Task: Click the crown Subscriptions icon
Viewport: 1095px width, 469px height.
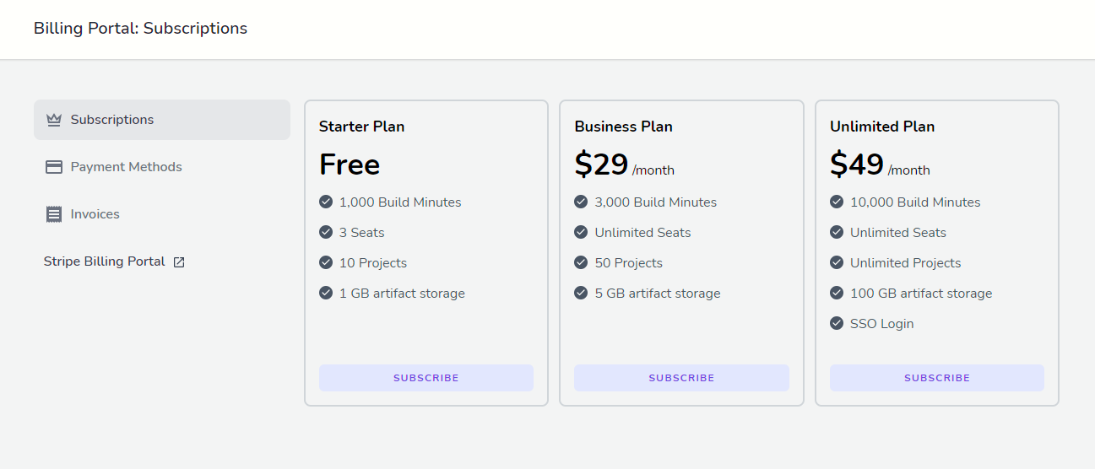Action: [x=54, y=120]
